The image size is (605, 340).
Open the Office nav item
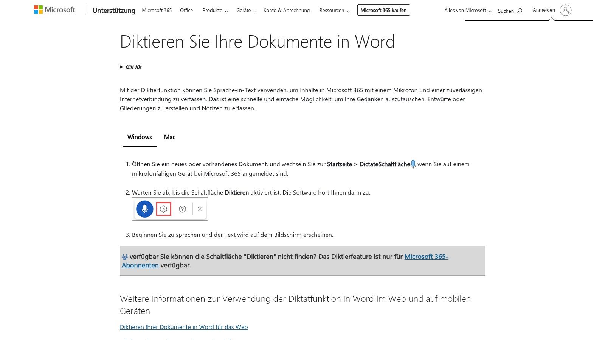pos(186,11)
